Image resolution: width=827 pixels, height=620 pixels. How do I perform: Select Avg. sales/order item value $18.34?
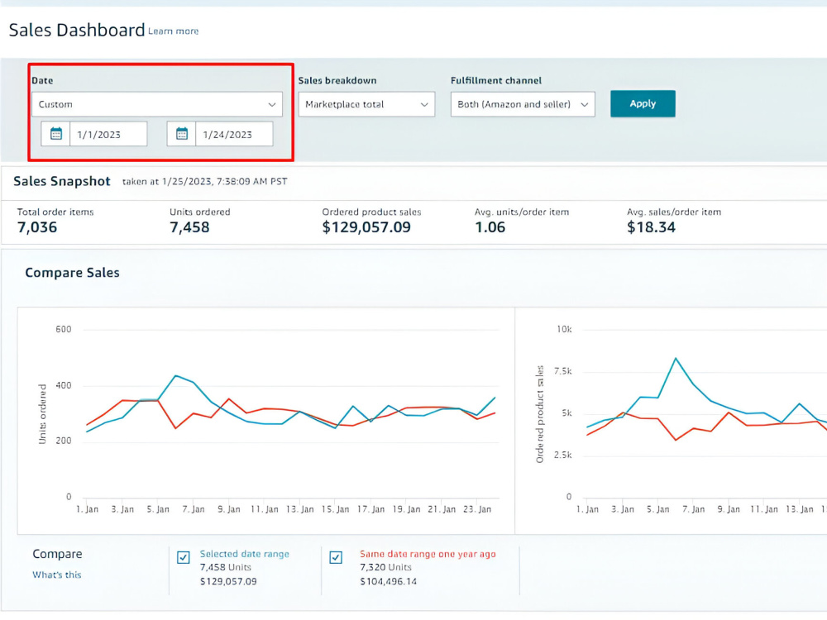point(651,227)
